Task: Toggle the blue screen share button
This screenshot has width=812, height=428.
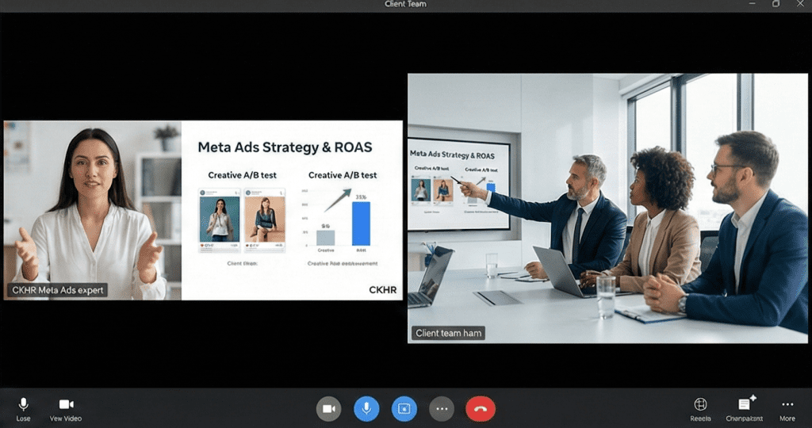Action: [x=404, y=409]
